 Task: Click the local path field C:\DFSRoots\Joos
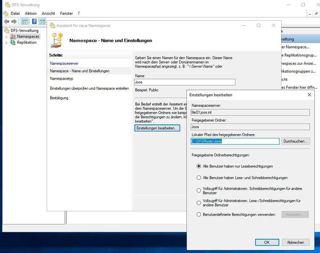tap(235, 141)
